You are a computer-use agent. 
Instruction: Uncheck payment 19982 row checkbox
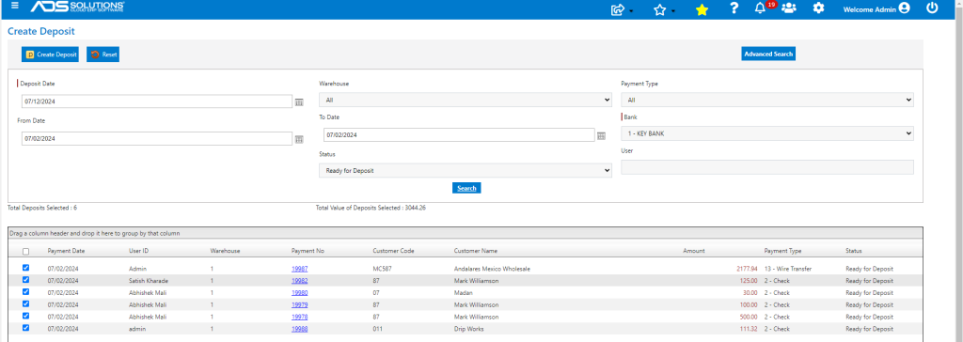pos(25,280)
